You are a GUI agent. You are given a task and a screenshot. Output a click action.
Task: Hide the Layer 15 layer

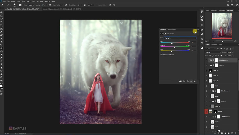[x=207, y=81]
